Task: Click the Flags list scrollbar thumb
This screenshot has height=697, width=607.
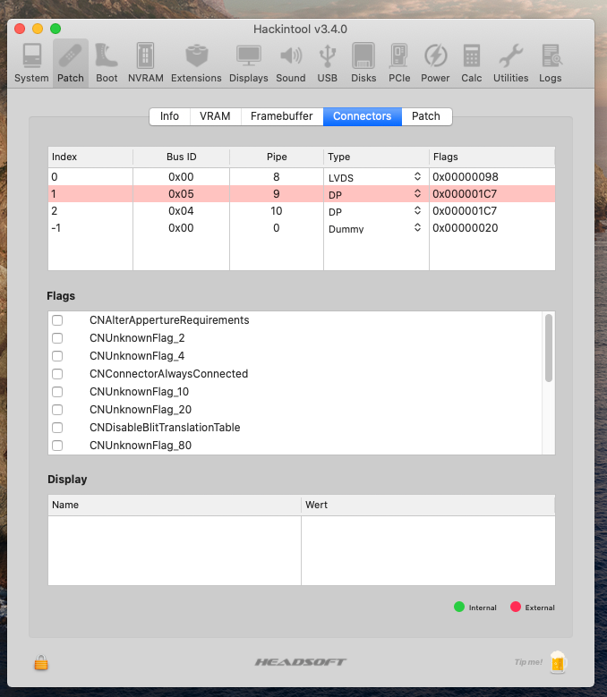Action: coord(549,348)
